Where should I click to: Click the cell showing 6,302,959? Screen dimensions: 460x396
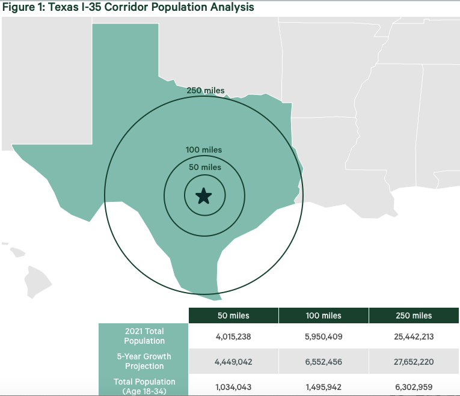click(x=414, y=386)
